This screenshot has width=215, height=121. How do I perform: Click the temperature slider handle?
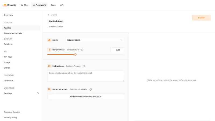pos(75,55)
